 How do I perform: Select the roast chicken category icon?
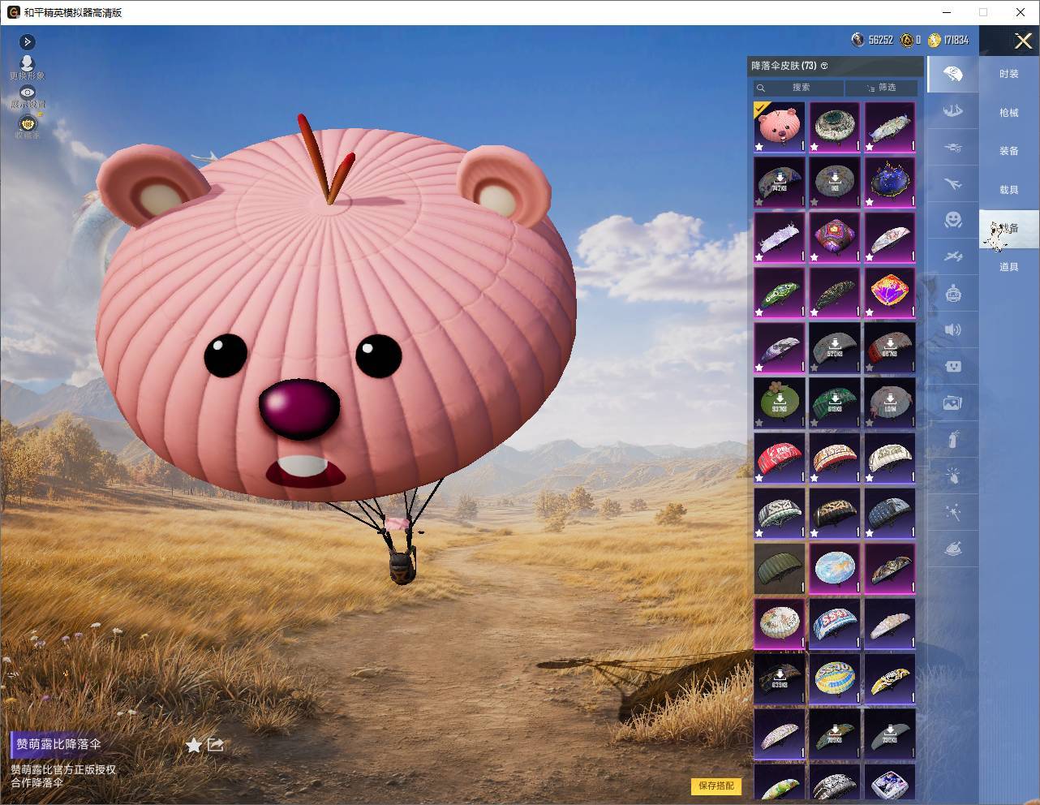952,549
